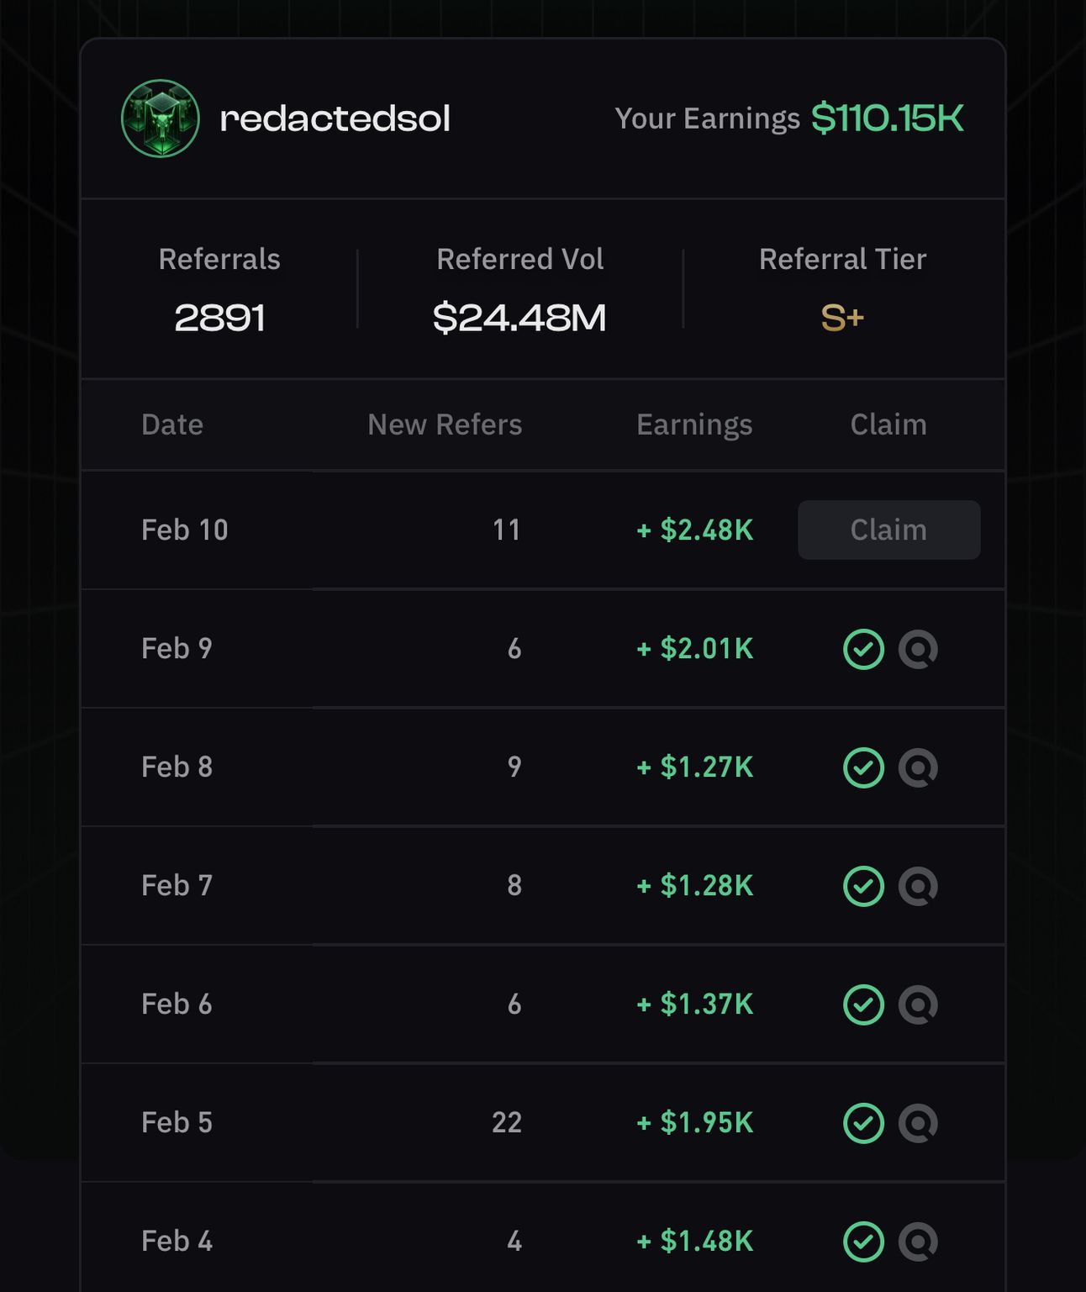
Task: Claim the Feb 10 earnings
Action: point(888,530)
